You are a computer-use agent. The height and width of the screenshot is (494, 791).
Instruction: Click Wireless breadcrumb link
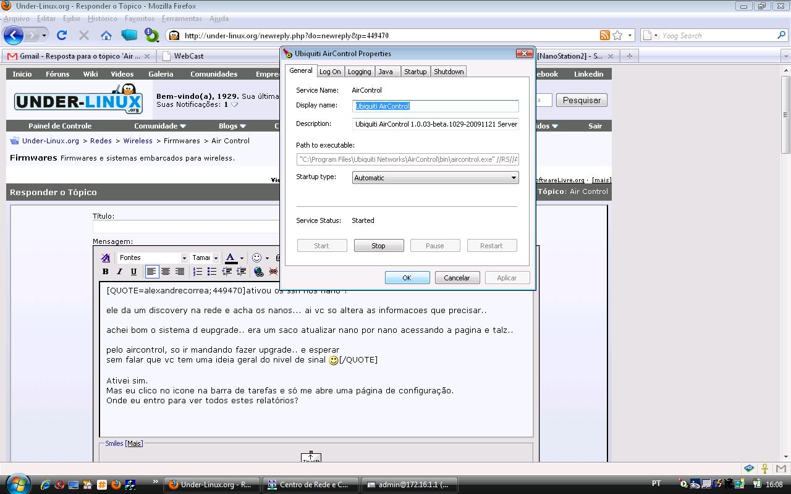[138, 141]
